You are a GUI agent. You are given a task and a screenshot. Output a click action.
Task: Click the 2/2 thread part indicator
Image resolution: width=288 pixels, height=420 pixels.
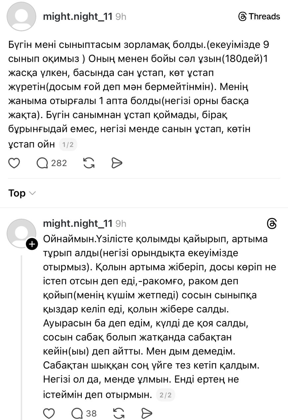(x=166, y=395)
